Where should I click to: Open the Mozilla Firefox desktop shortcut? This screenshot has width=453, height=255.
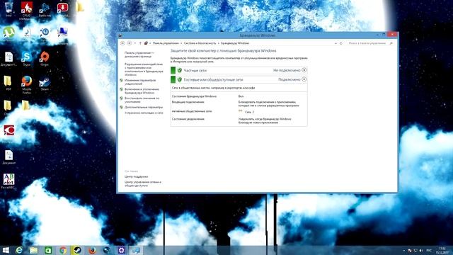pyautogui.click(x=27, y=84)
